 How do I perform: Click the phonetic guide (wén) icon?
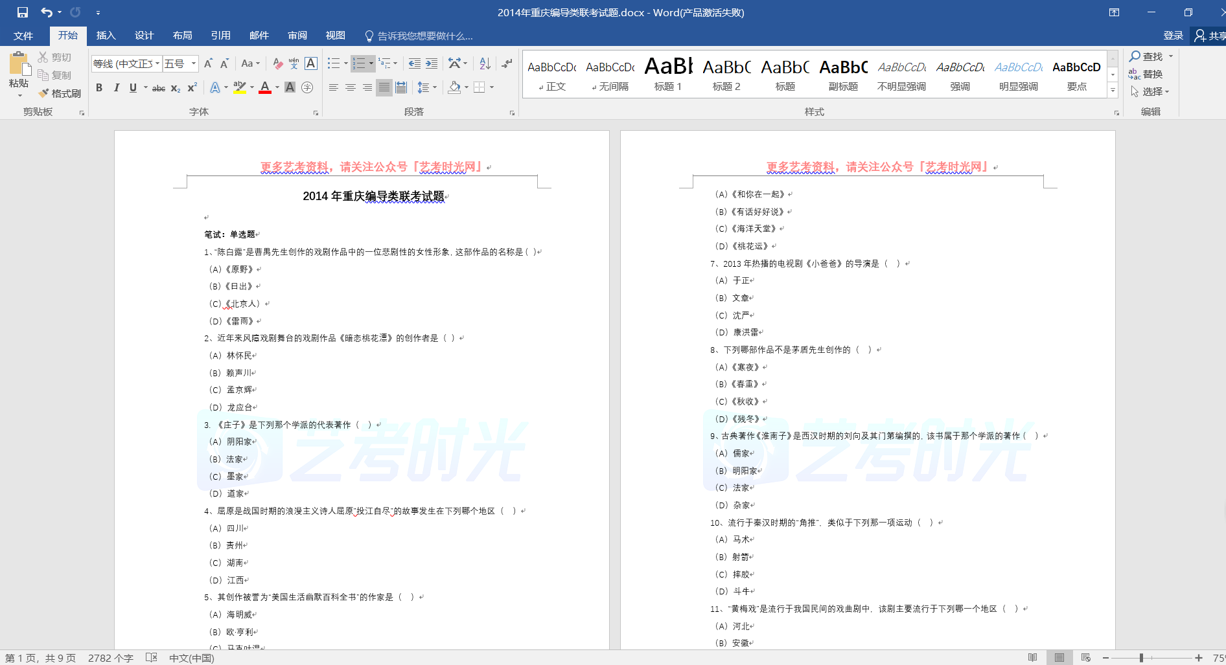294,63
